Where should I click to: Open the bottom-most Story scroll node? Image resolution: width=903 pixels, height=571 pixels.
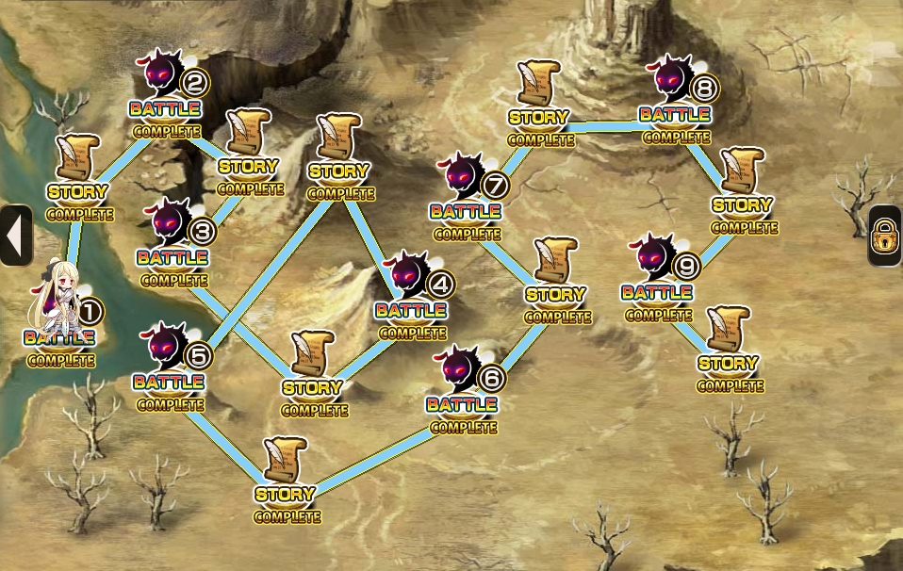[x=287, y=481]
